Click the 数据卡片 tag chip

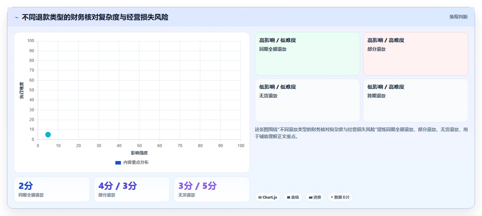[340, 197]
